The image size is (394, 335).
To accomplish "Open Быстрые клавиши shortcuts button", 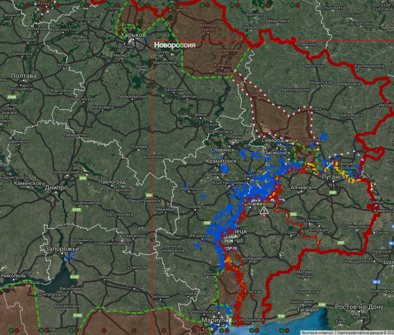I will pyautogui.click(x=317, y=333).
